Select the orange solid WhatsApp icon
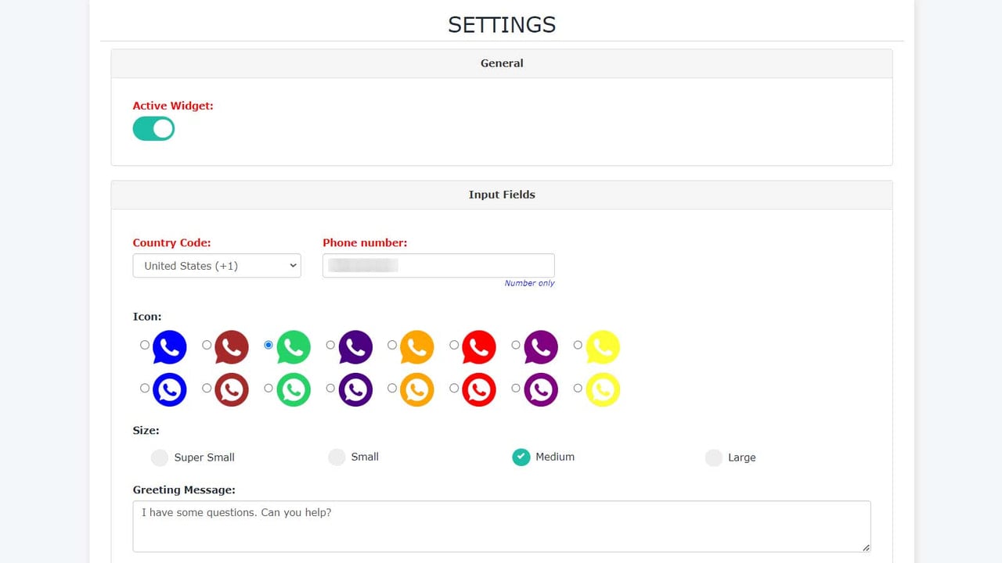 point(417,347)
